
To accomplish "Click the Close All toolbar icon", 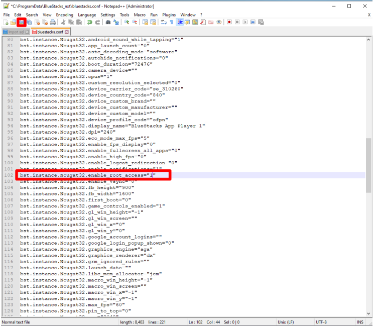I will [x=45, y=22].
